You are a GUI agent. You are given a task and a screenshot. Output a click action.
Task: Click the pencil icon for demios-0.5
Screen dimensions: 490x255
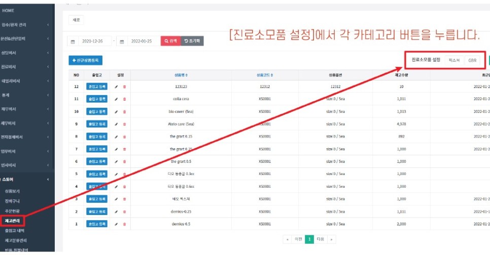[116, 224]
